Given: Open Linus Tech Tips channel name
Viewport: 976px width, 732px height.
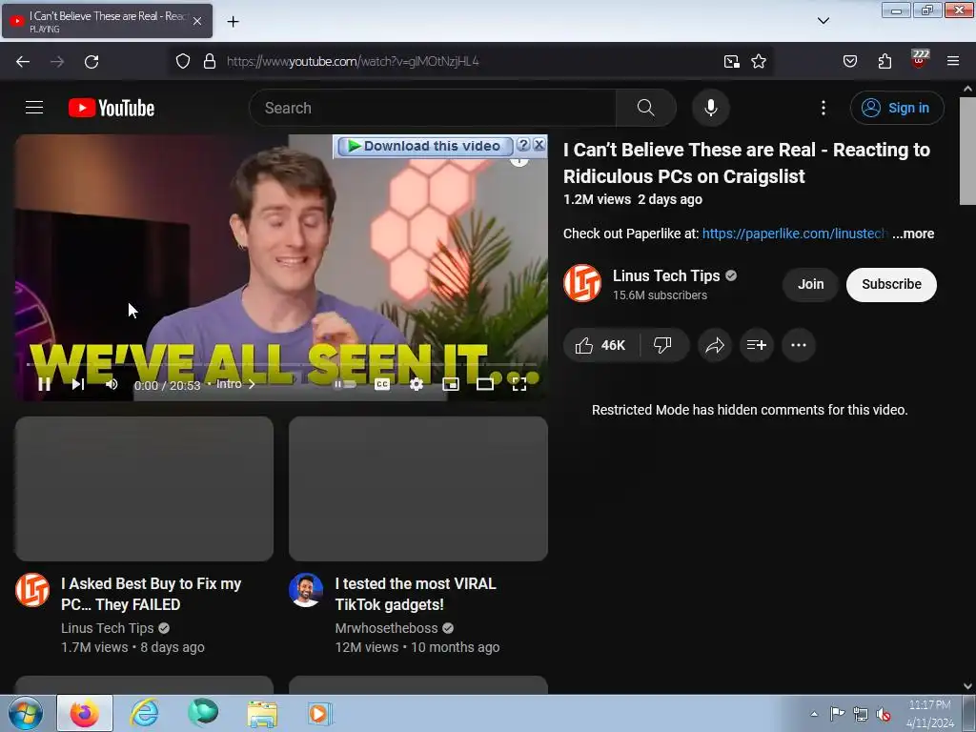Looking at the screenshot, I should (x=666, y=275).
